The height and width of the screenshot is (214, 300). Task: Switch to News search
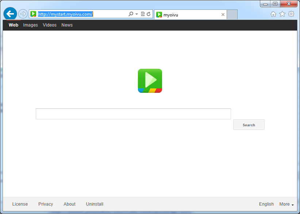67,25
